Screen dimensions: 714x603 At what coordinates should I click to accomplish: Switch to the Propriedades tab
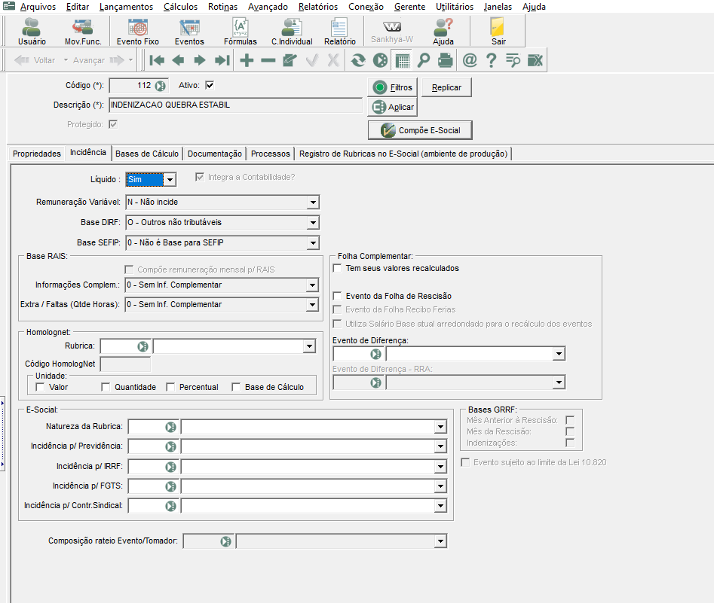tap(37, 154)
